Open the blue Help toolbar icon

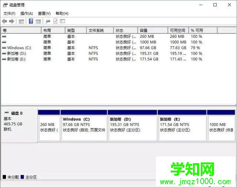tap(31, 21)
